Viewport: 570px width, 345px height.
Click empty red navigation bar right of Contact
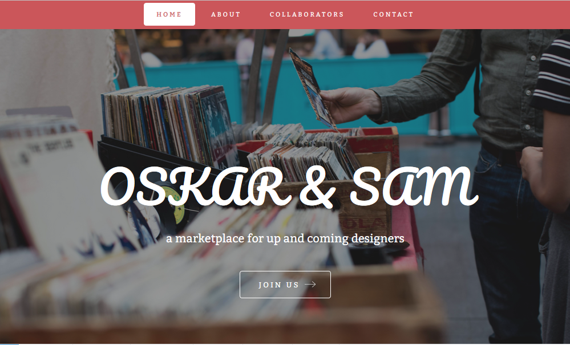(x=491, y=14)
